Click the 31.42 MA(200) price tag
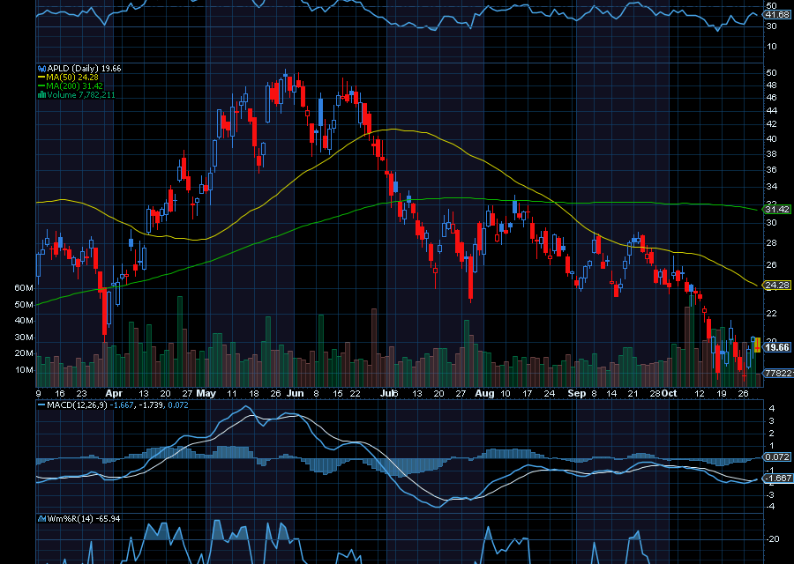Image resolution: width=794 pixels, height=564 pixels. [x=777, y=209]
